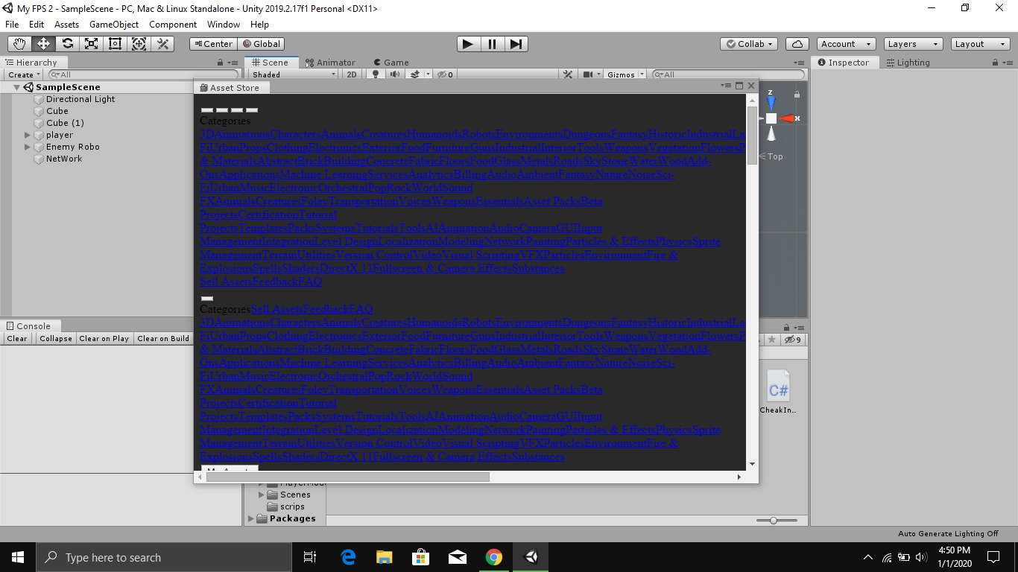
Task: Select Directional Light in Hierarchy
Action: coord(80,99)
